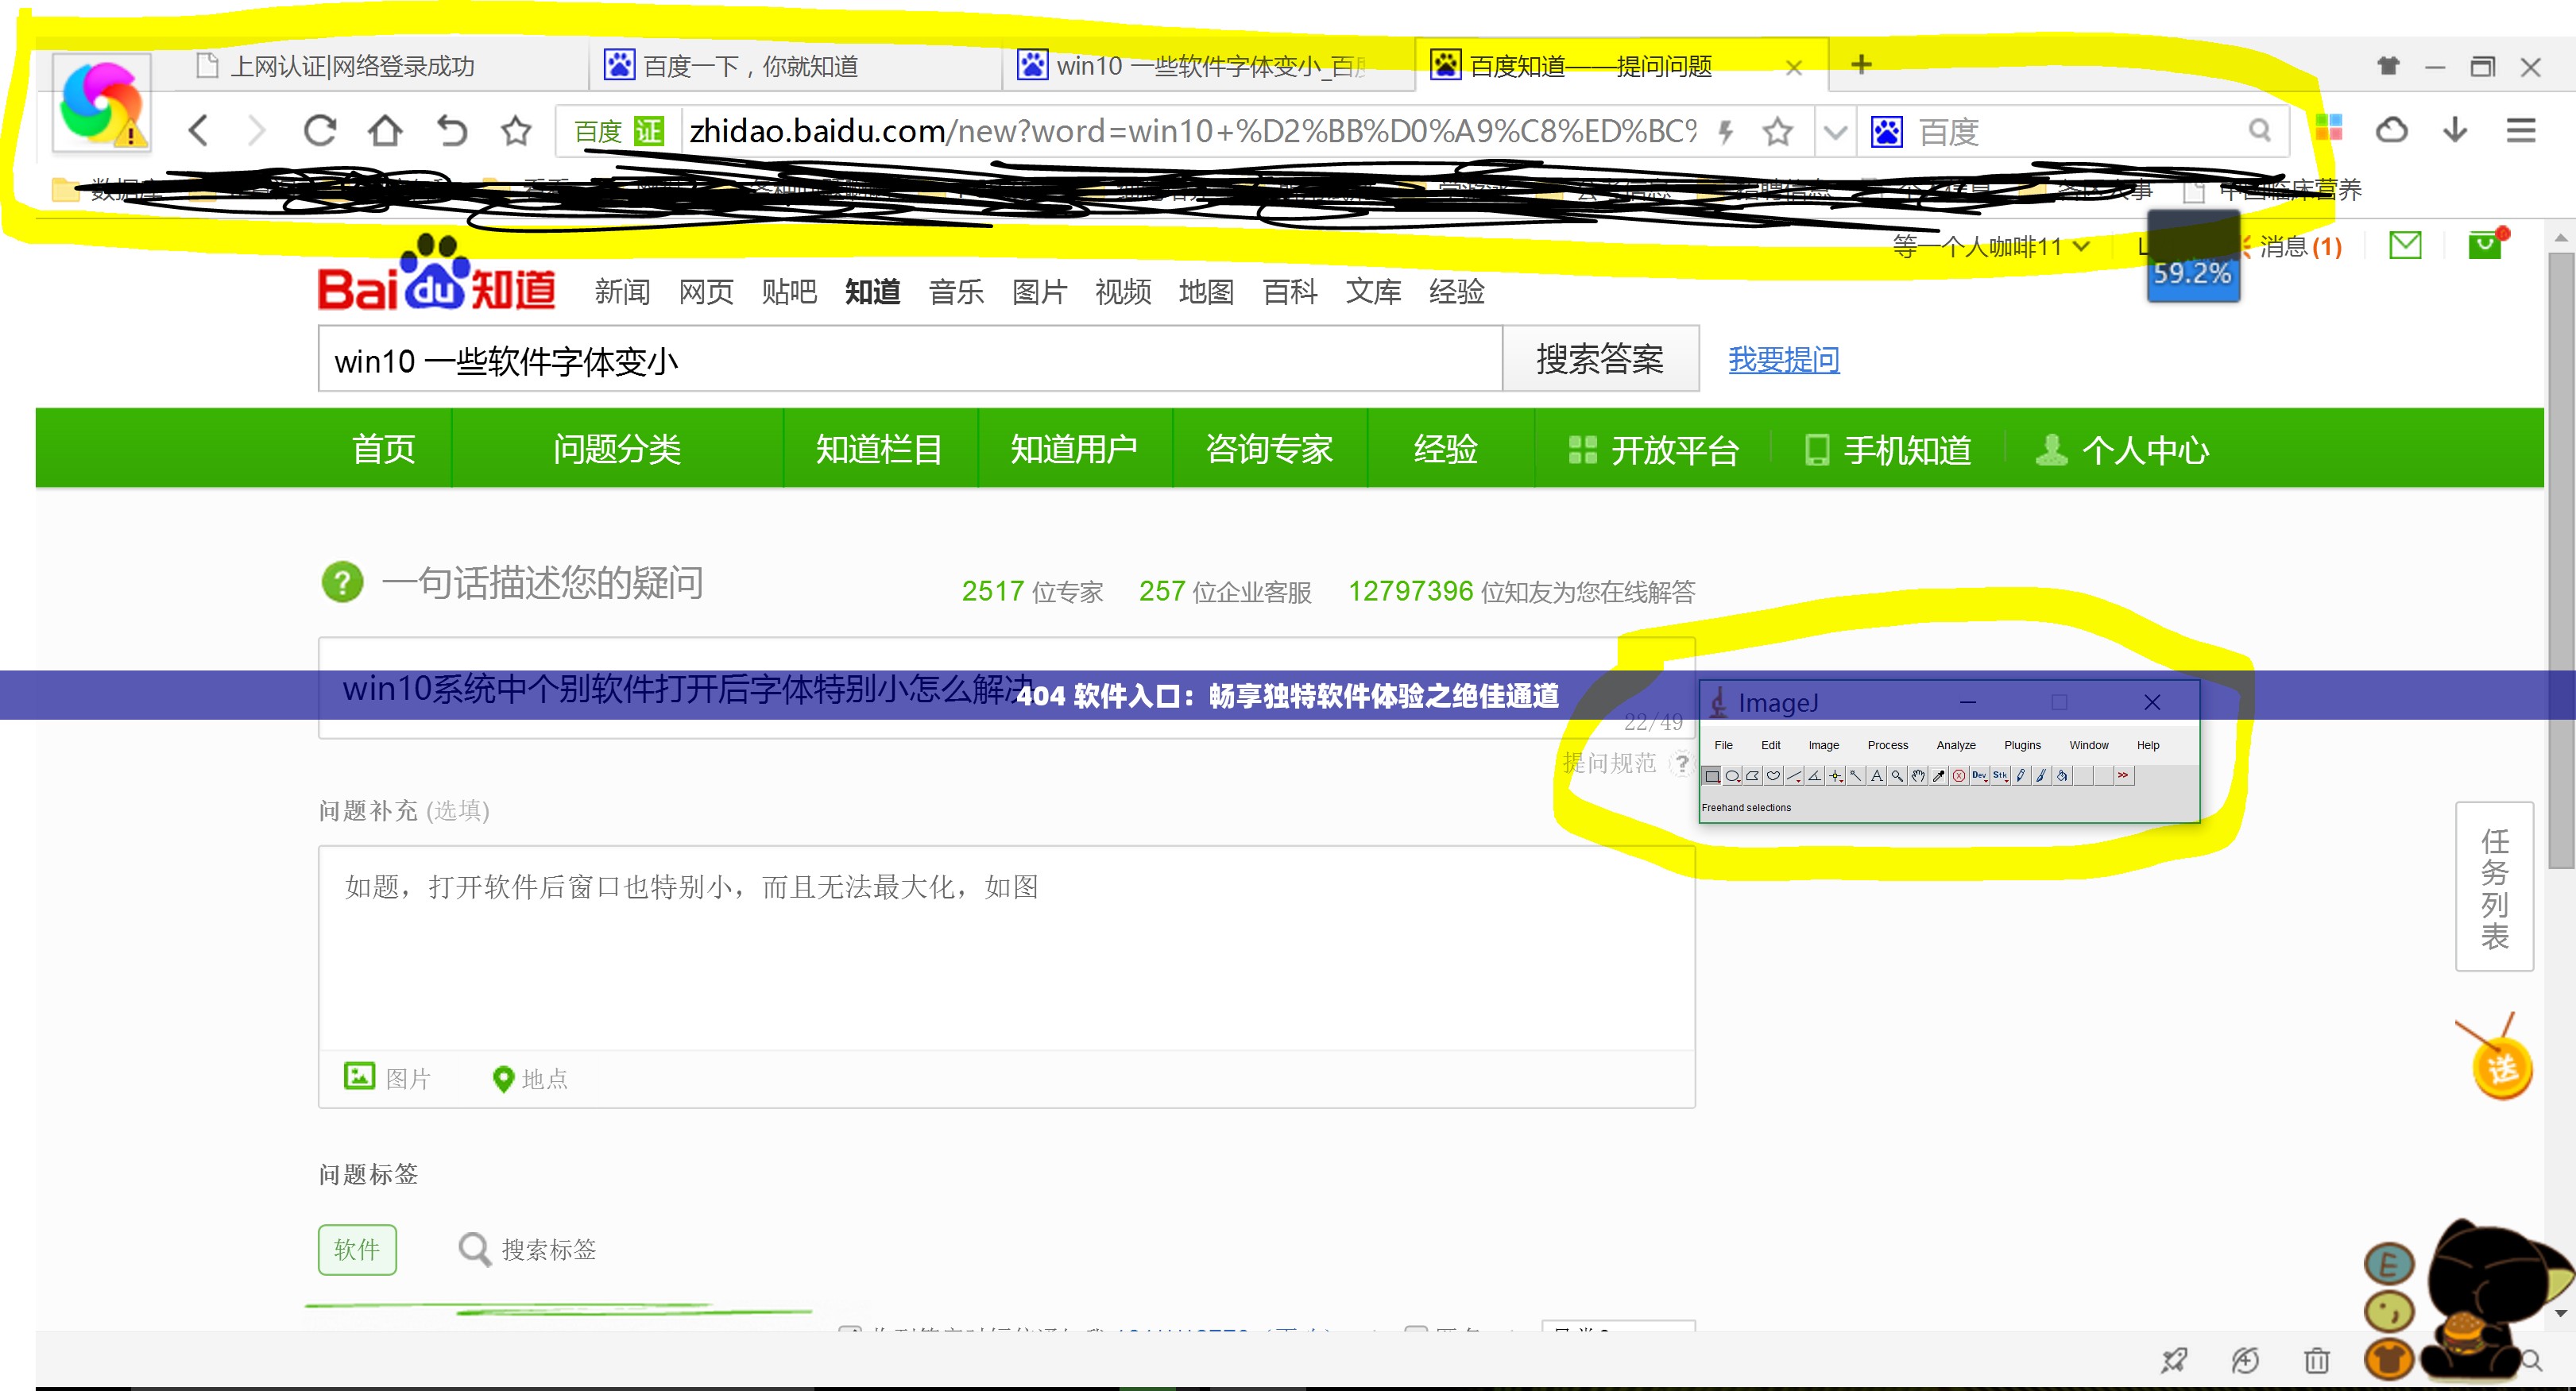Select the Text tool in ImageJ
Viewport: 2576px width, 1391px height.
[1877, 776]
